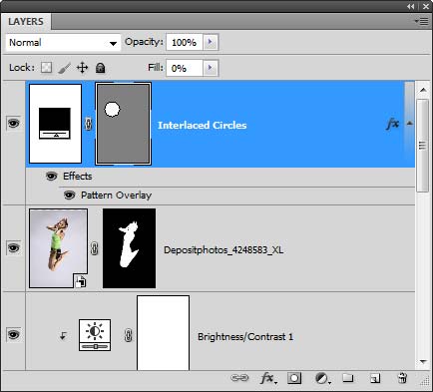Collapse layer effects arrow beside fx
The image size is (433, 392).
coord(410,124)
